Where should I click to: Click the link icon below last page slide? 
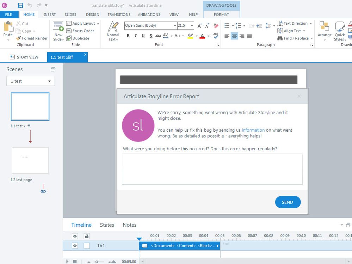tap(43, 191)
